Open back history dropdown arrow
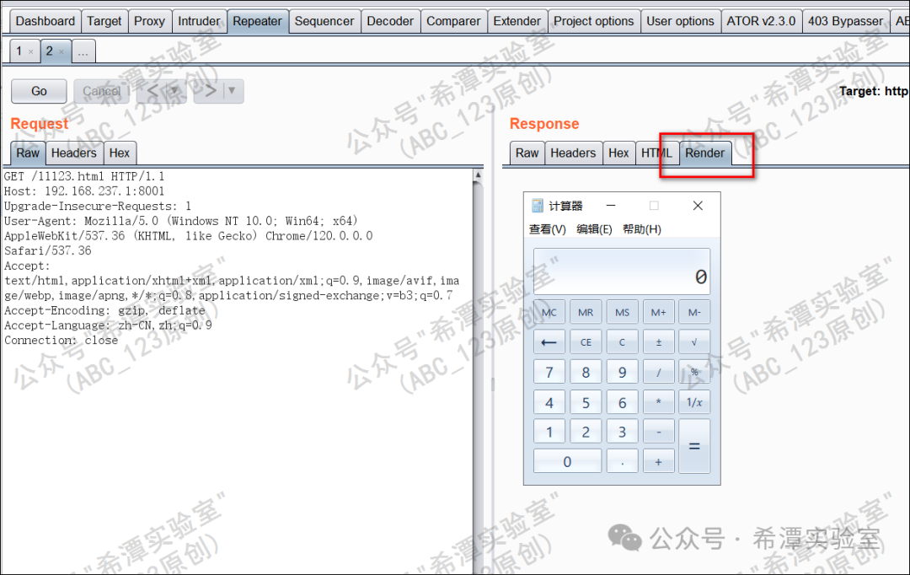This screenshot has width=910, height=575. (x=175, y=90)
